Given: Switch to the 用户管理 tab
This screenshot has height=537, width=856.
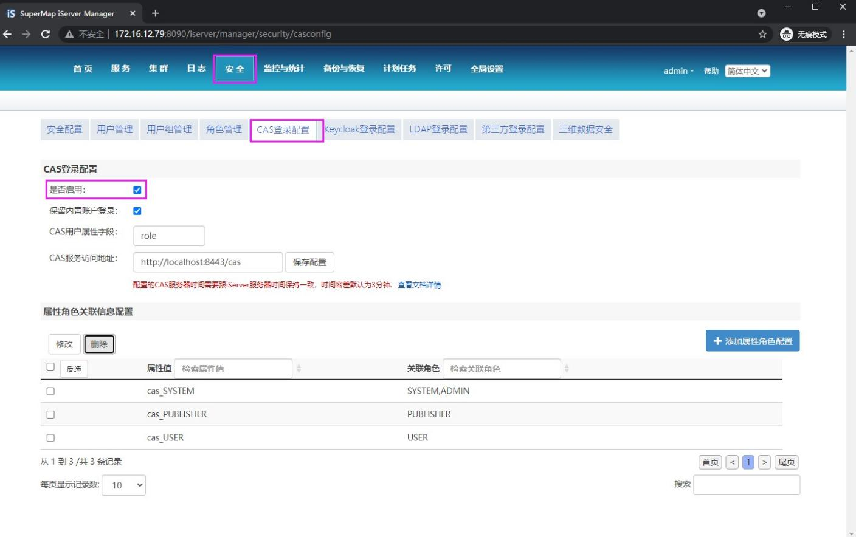Looking at the screenshot, I should click(115, 129).
